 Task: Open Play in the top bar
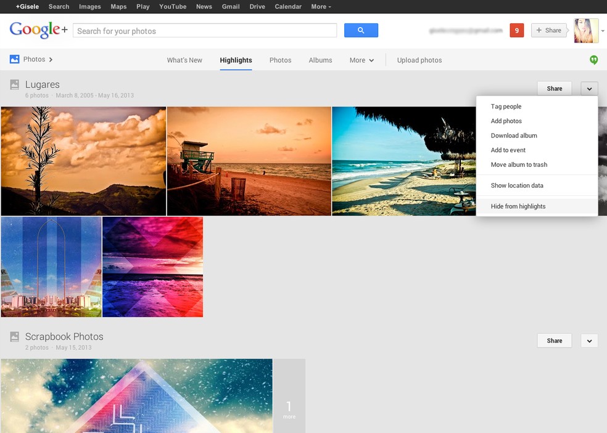tap(143, 7)
